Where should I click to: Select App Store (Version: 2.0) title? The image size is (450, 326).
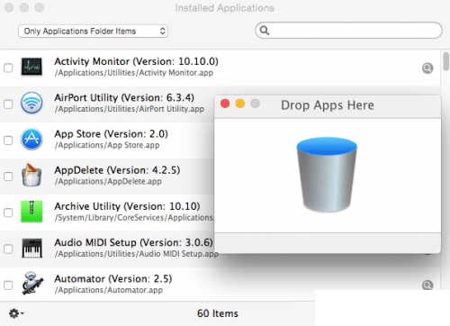pos(111,134)
